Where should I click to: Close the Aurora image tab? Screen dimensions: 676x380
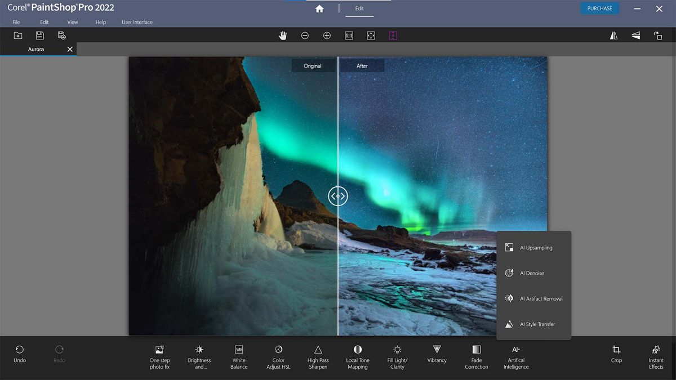(70, 49)
